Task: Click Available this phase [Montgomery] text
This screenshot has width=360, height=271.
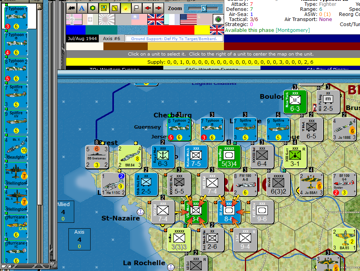Action: click(x=267, y=30)
